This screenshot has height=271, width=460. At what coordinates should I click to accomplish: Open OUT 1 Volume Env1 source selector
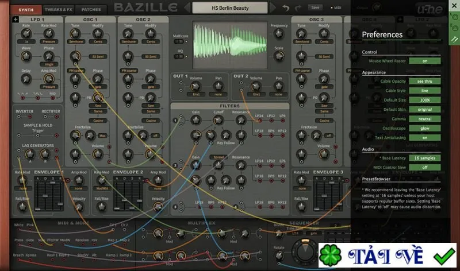196,94
